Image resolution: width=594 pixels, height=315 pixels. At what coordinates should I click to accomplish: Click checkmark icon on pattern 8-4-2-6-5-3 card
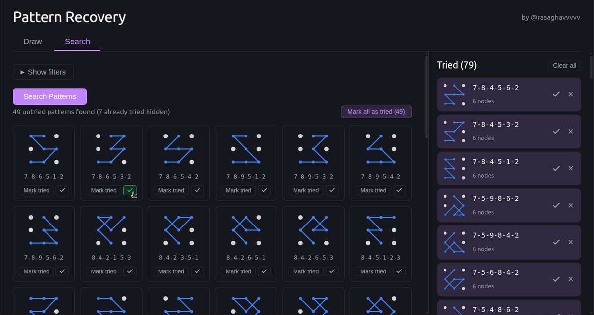click(332, 271)
